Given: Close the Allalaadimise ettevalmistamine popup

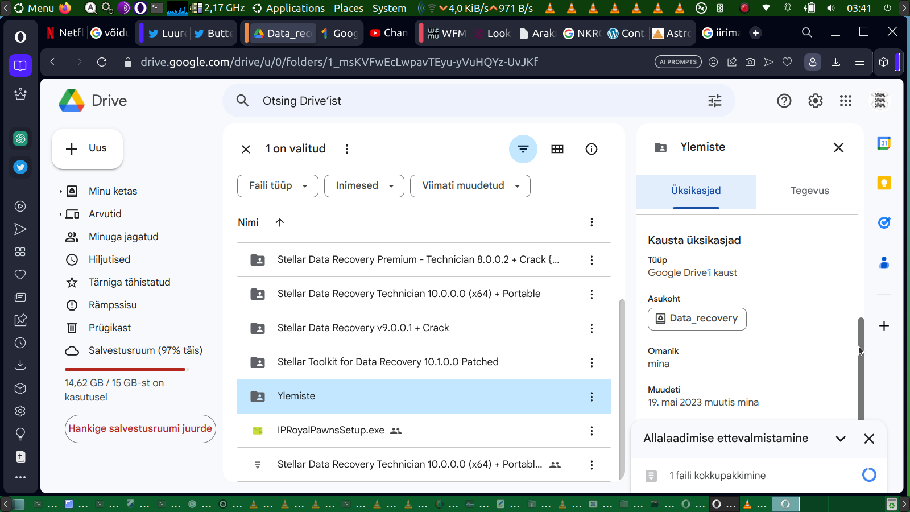Looking at the screenshot, I should coord(869,439).
